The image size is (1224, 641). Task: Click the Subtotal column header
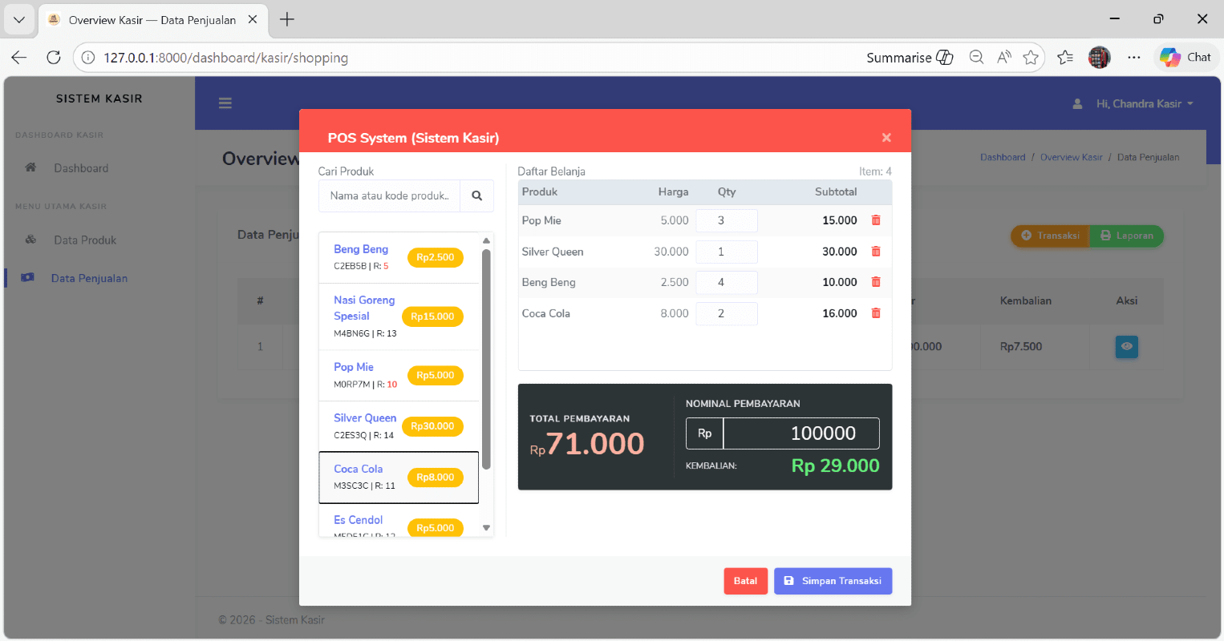coord(836,191)
